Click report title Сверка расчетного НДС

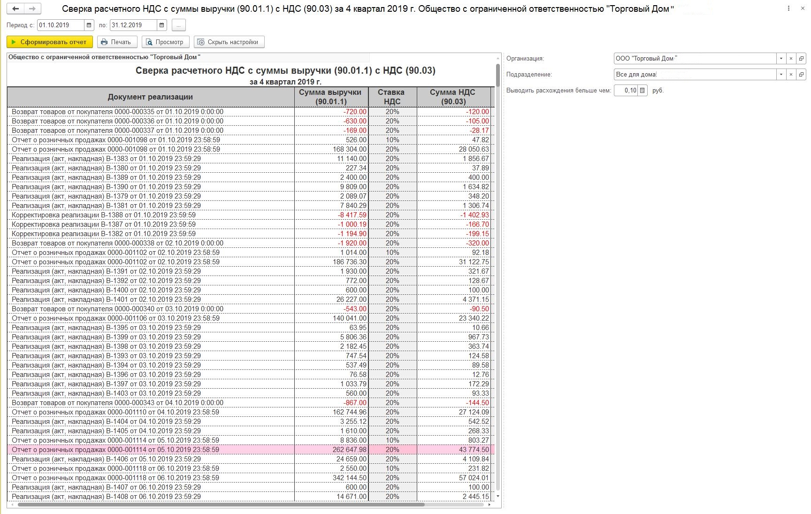[x=285, y=70]
